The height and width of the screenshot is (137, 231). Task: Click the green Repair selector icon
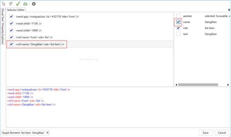(25, 4)
